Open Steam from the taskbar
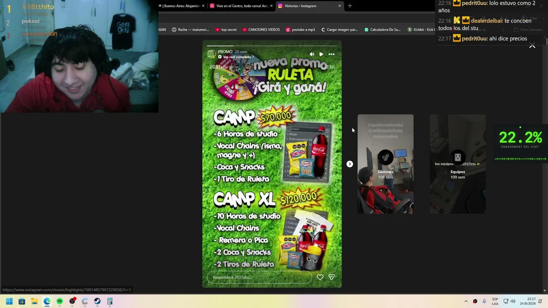The width and height of the screenshot is (548, 308). pyautogui.click(x=97, y=301)
